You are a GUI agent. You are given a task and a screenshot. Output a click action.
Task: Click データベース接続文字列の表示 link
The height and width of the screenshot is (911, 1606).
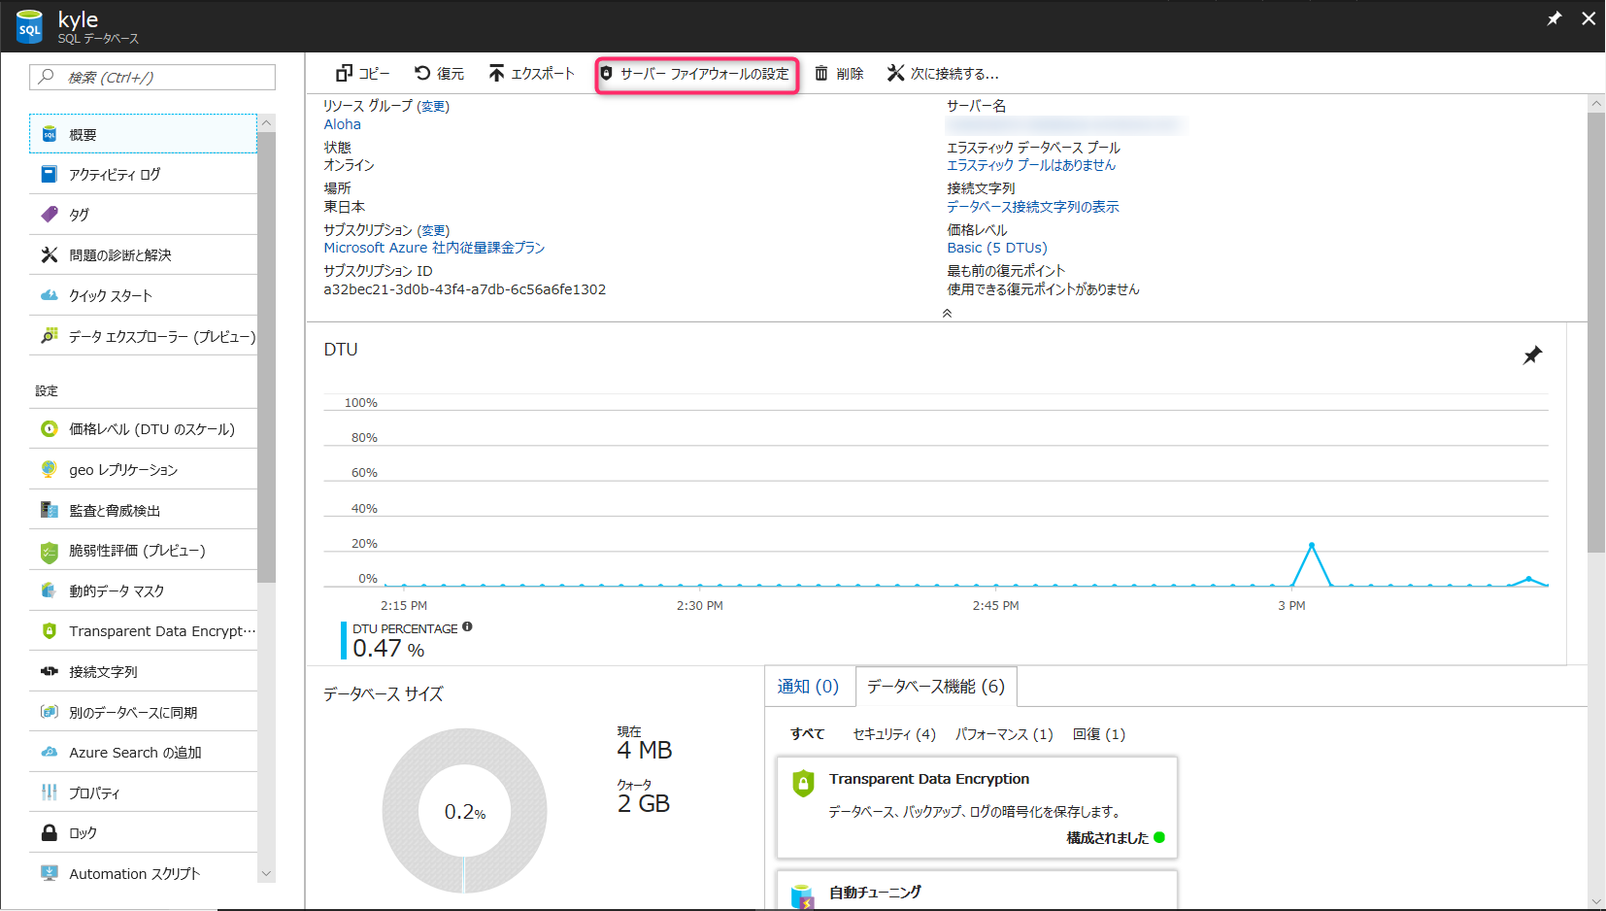[x=1032, y=206]
